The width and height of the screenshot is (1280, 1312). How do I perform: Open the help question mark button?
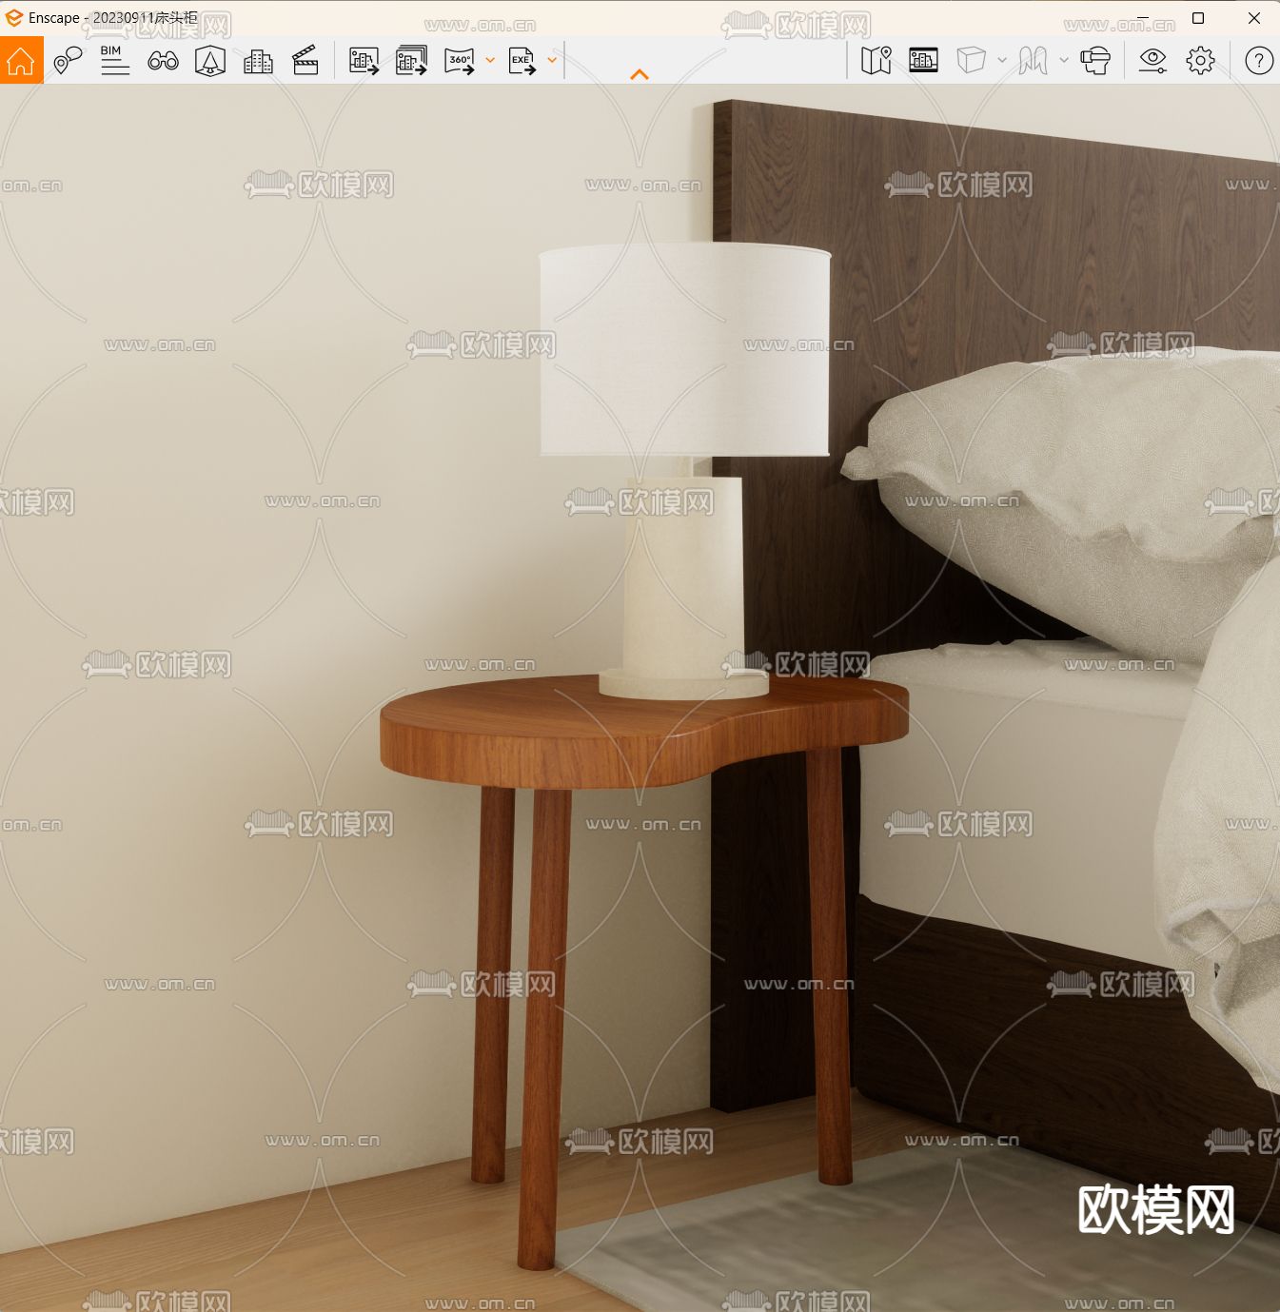(x=1258, y=60)
